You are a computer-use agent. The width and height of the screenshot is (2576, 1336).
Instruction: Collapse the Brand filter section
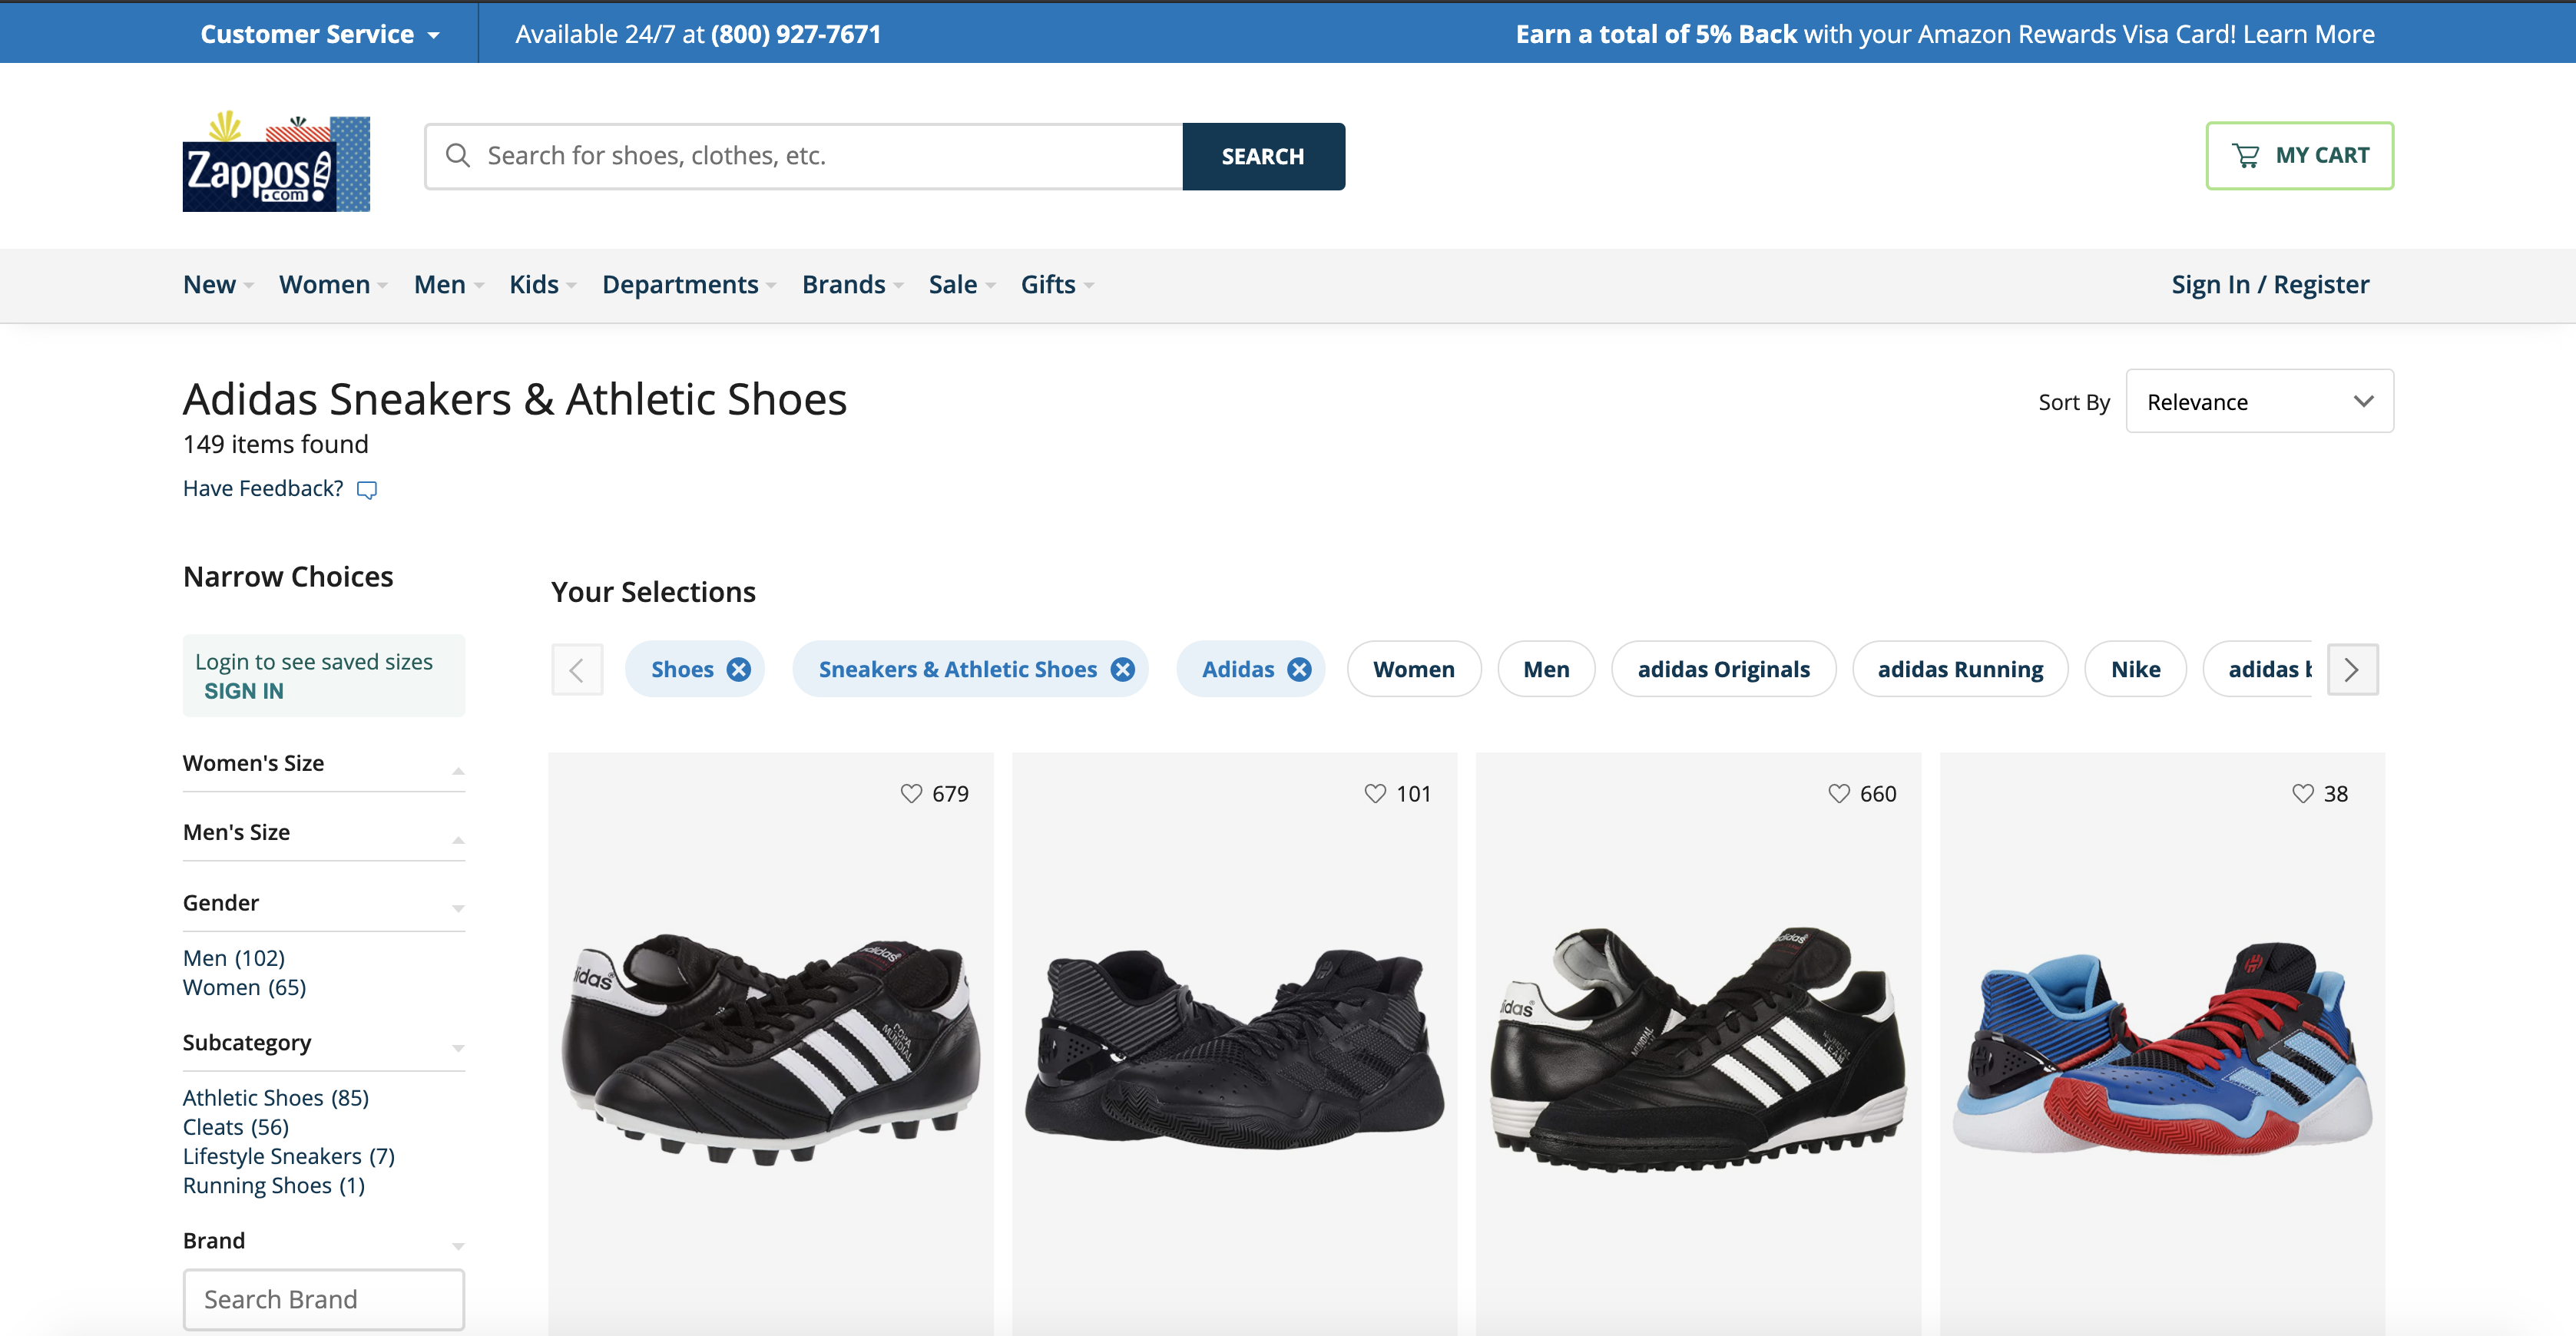[x=324, y=1241]
